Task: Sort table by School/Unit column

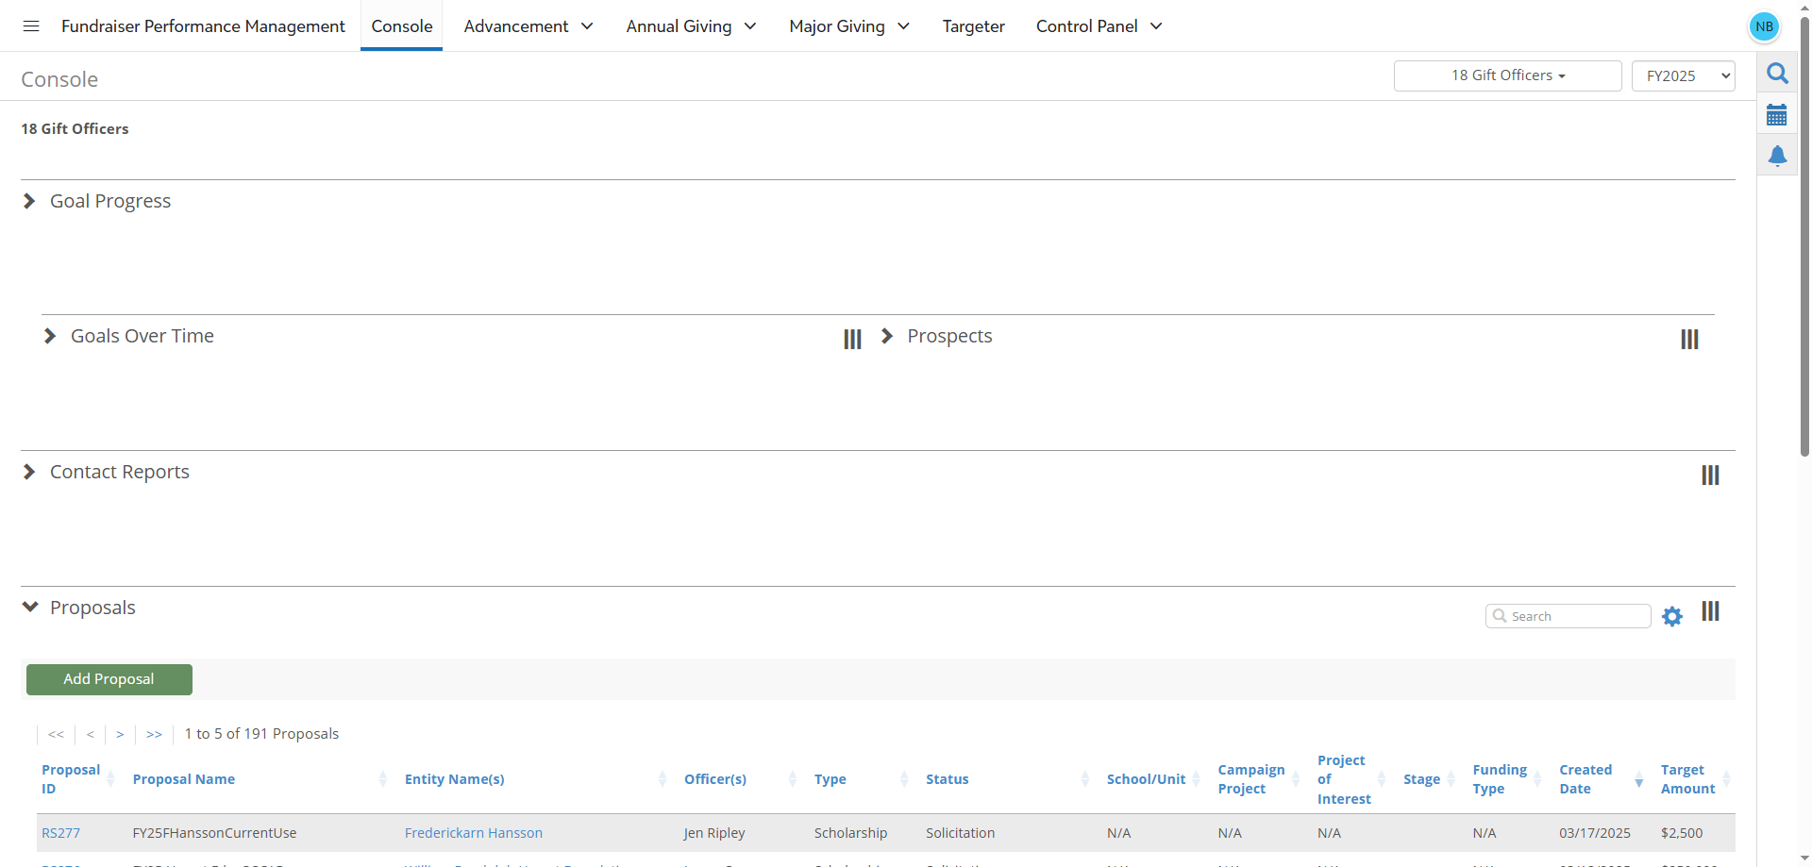Action: coord(1153,779)
